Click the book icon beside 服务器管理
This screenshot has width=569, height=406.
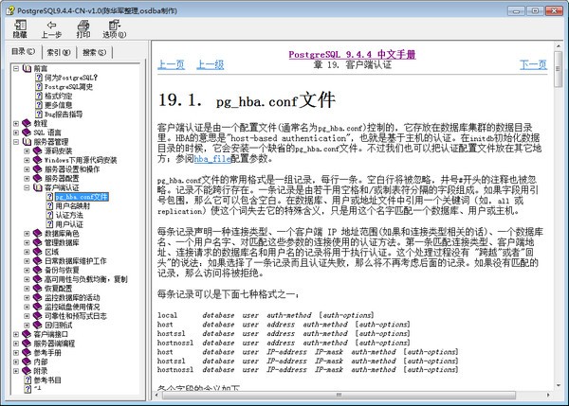[x=27, y=141]
